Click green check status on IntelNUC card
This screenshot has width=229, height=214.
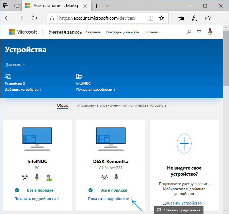coord(17,190)
